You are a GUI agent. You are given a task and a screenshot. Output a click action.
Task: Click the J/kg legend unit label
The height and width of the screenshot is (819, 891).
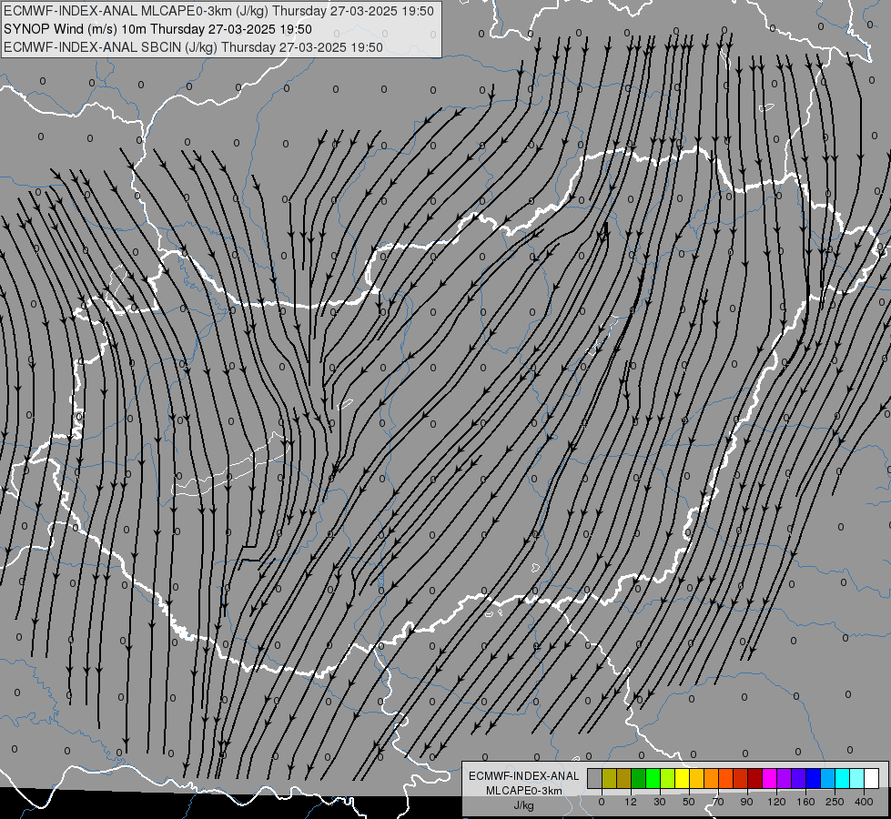click(524, 805)
